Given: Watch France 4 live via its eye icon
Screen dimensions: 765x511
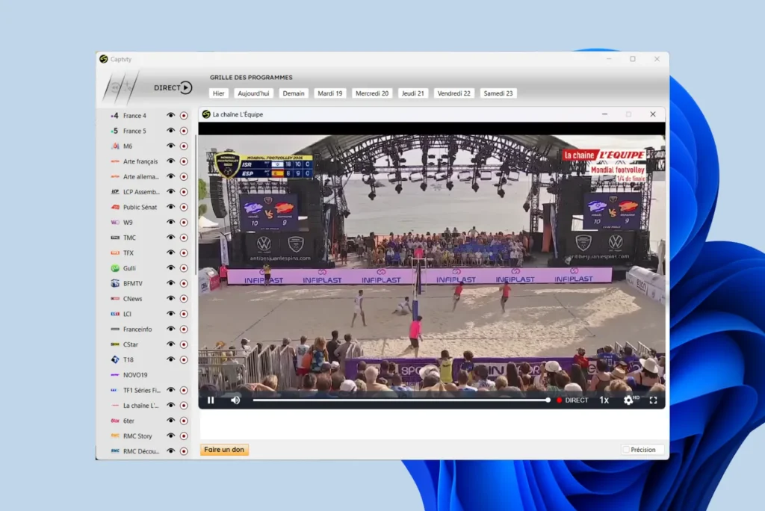Looking at the screenshot, I should tap(170, 115).
